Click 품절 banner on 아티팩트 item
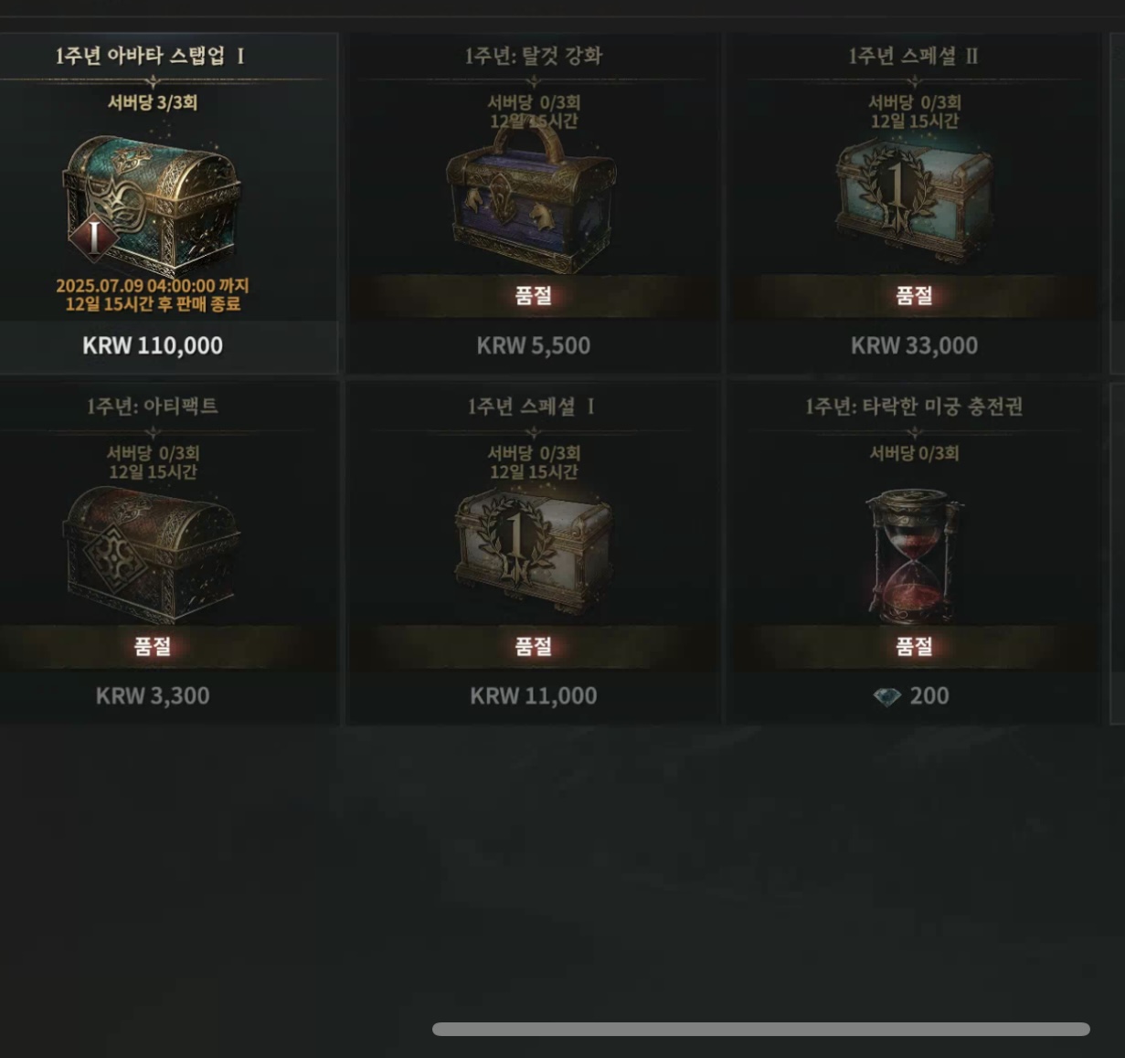 point(153,646)
